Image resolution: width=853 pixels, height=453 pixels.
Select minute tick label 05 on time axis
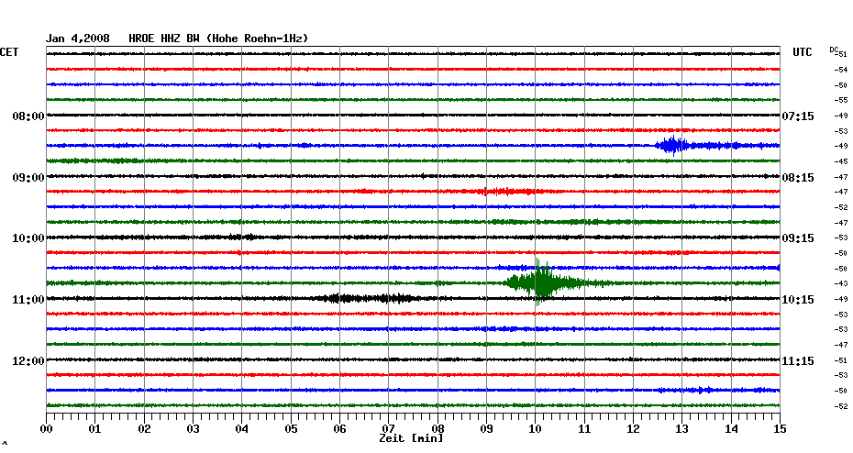pyautogui.click(x=291, y=429)
